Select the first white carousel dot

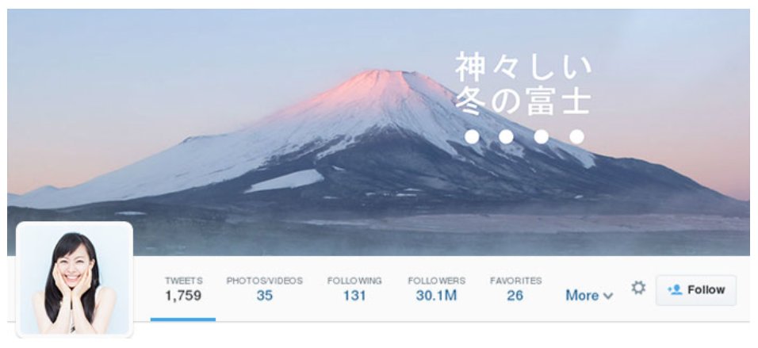(472, 137)
